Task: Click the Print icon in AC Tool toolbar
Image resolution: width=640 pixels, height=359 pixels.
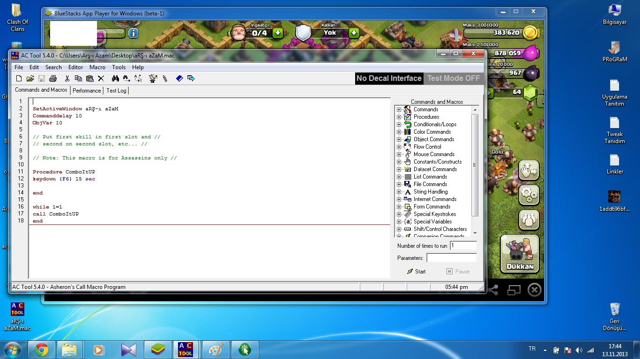Action: pyautogui.click(x=53, y=79)
